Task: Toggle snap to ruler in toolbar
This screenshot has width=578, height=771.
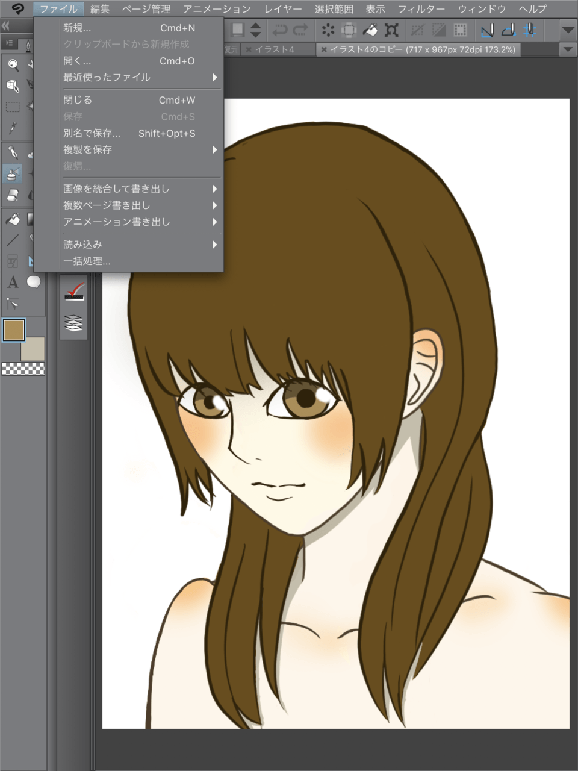Action: point(486,30)
